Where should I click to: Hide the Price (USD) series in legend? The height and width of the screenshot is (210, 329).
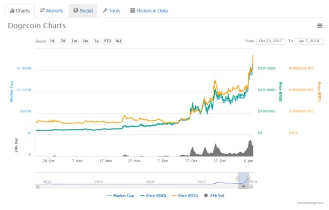click(153, 196)
